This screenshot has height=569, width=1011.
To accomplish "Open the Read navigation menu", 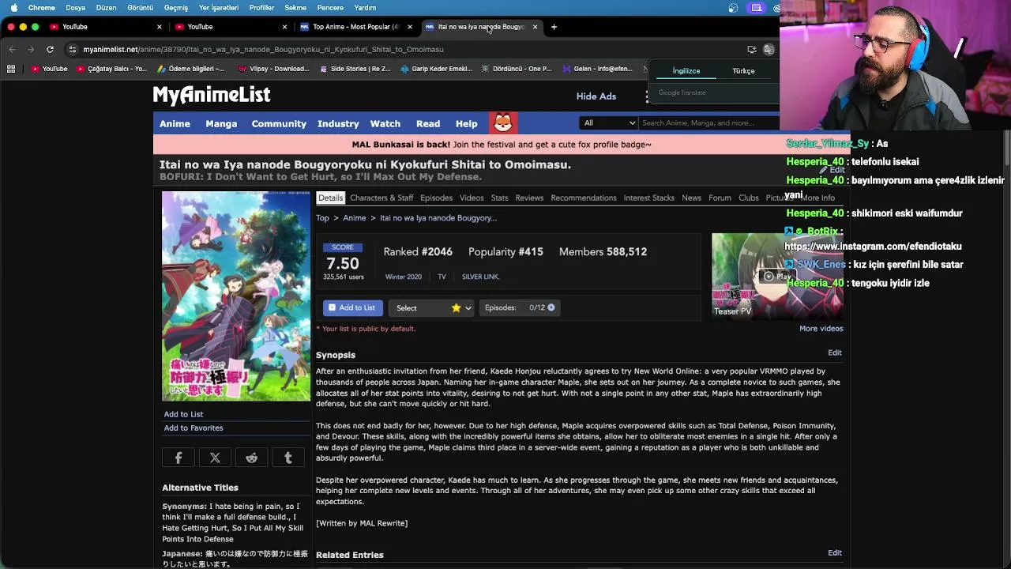I will pos(428,123).
